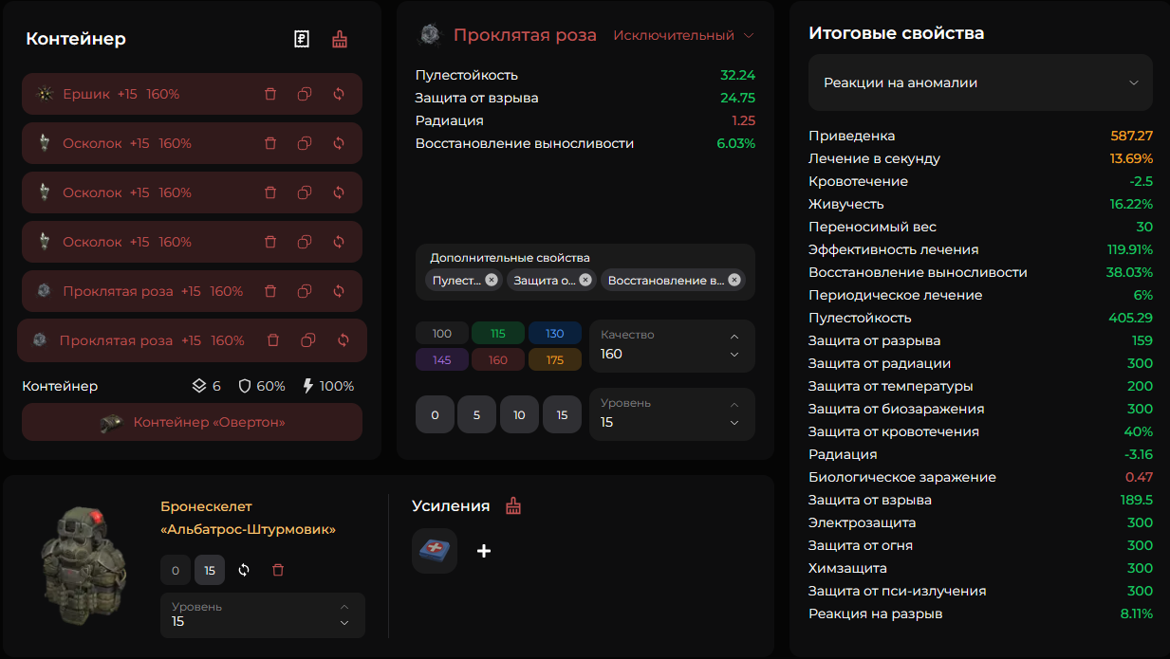
Task: Set armor level toggle to 0
Action: [x=176, y=570]
